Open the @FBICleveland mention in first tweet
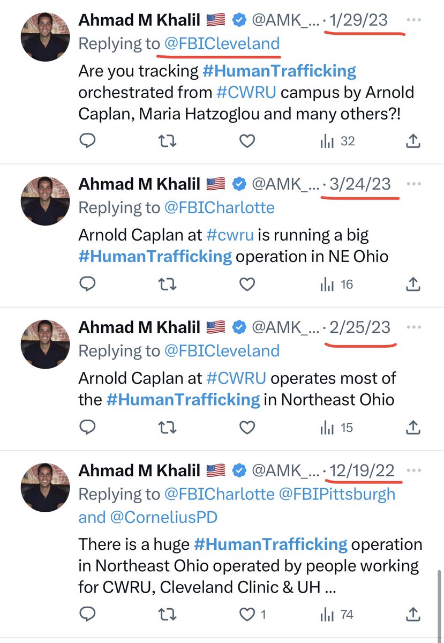The image size is (444, 643). 221,43
